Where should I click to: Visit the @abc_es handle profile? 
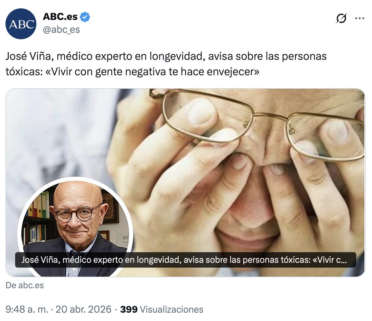pos(61,30)
